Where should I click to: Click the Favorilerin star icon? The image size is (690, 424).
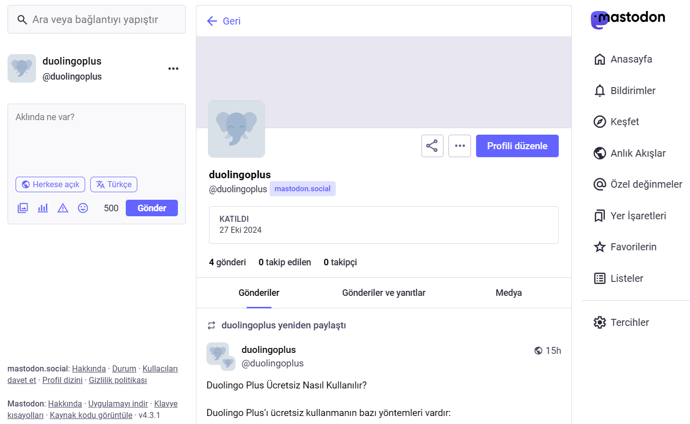599,247
